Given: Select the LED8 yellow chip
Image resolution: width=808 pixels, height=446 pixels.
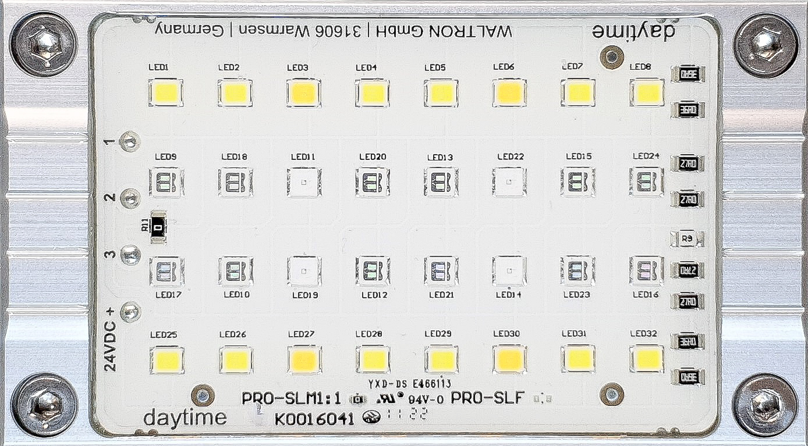Looking at the screenshot, I should click(x=647, y=93).
